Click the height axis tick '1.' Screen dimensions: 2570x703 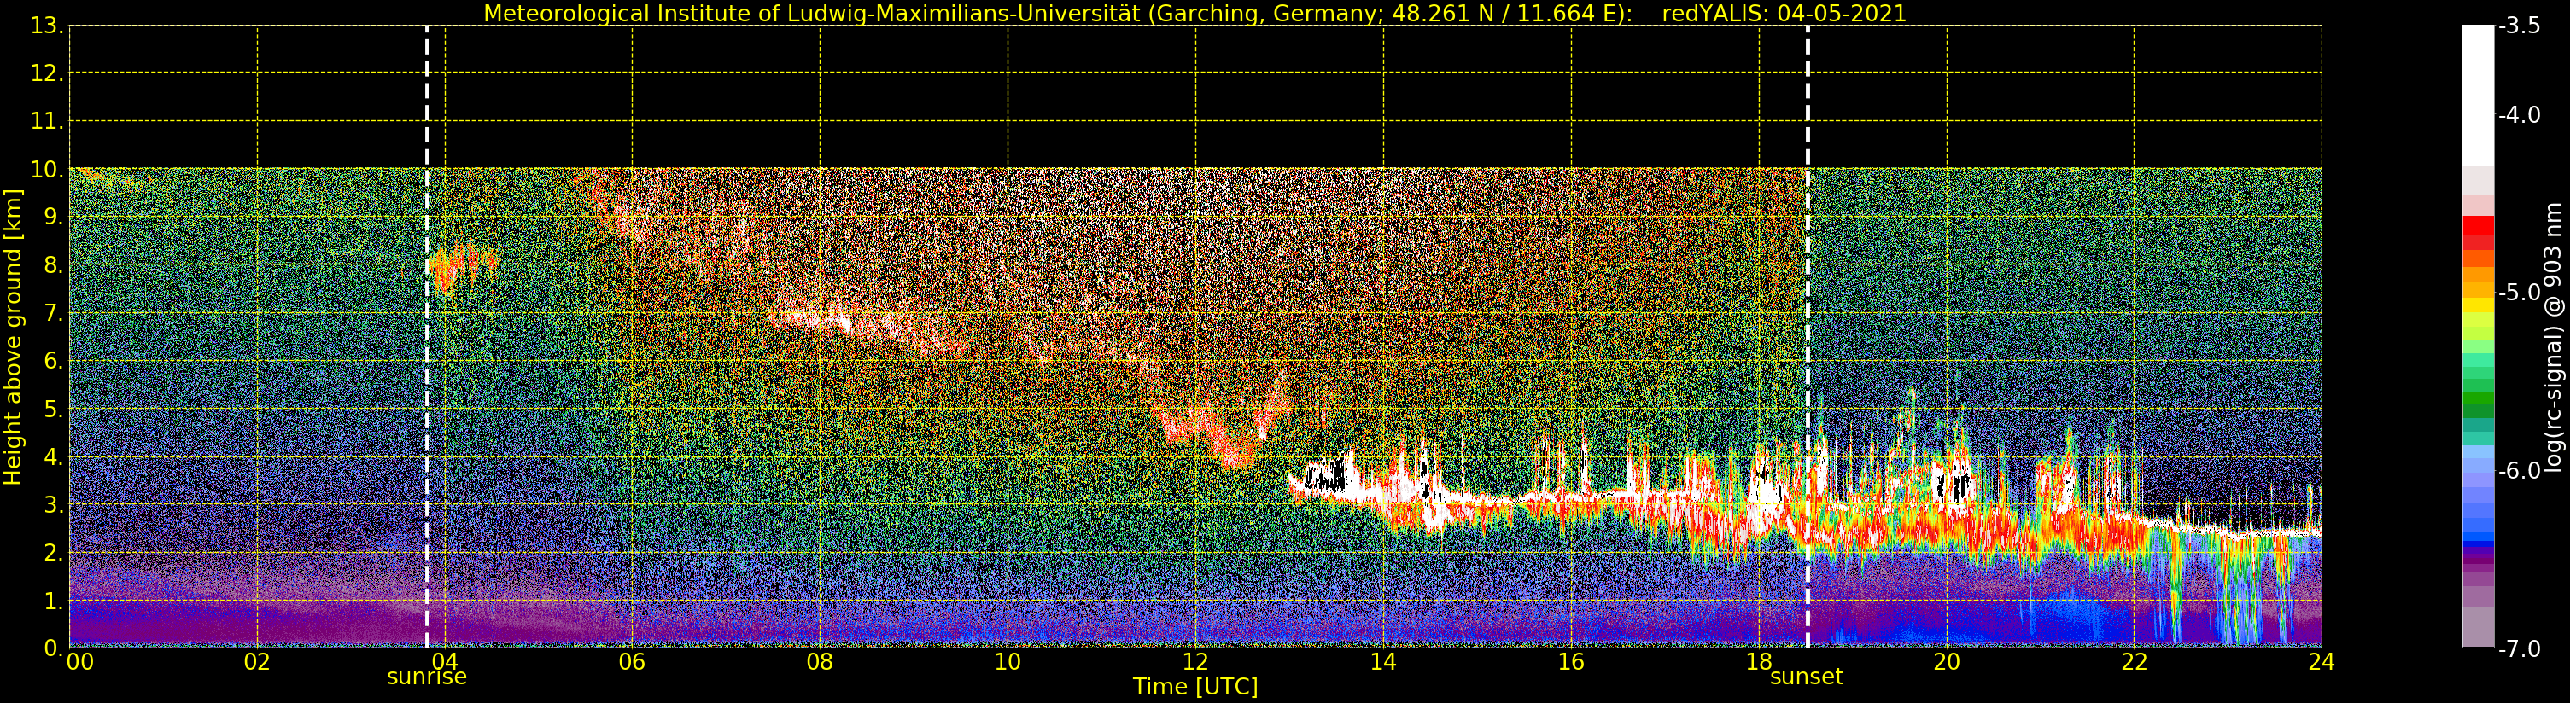pyautogui.click(x=54, y=601)
